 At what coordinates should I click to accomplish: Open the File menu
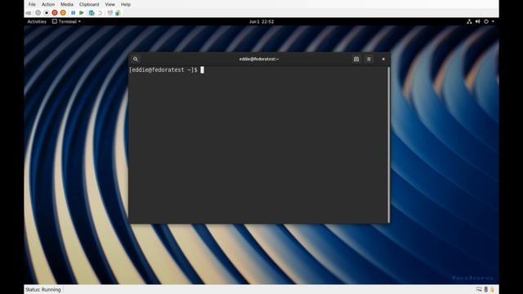(x=32, y=4)
